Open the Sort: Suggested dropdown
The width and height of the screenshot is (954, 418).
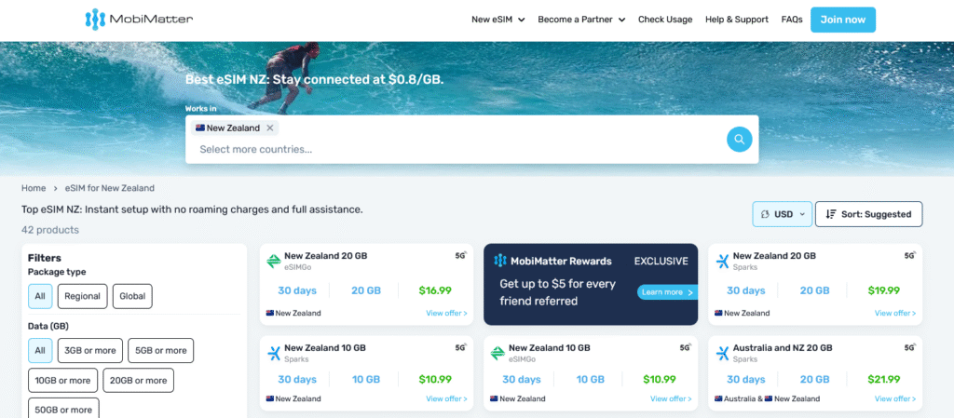coord(869,214)
